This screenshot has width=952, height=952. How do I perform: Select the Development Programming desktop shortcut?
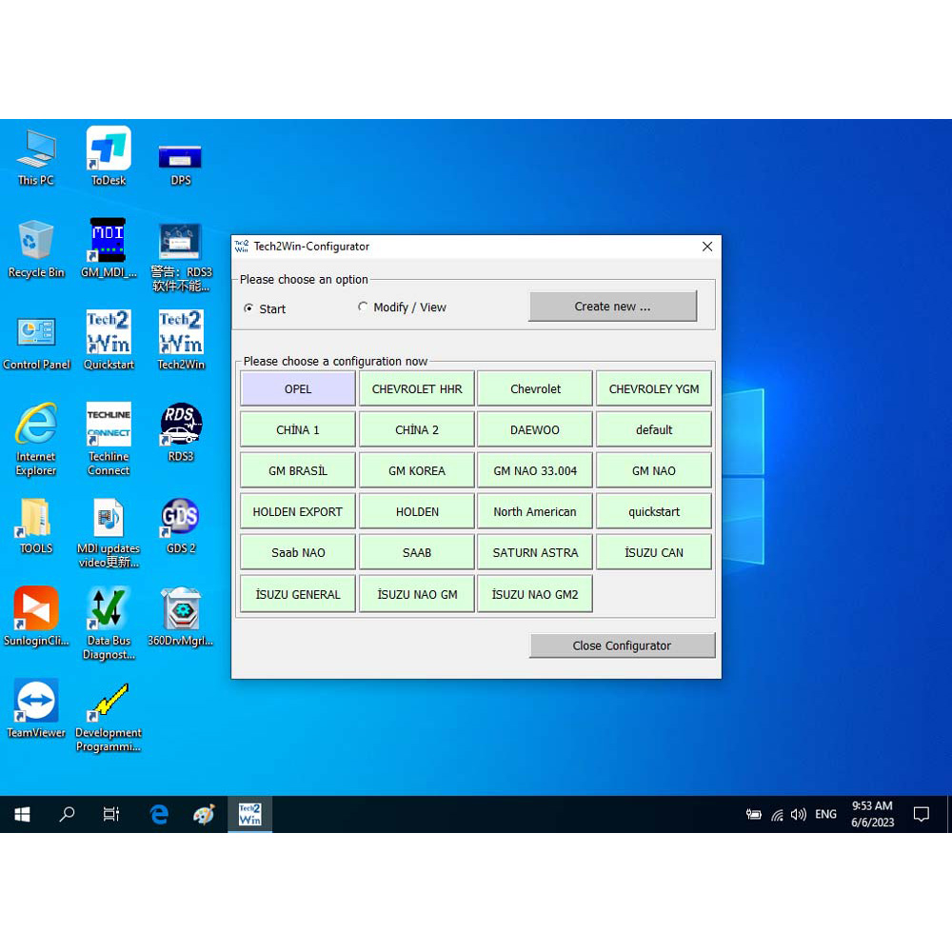(109, 717)
